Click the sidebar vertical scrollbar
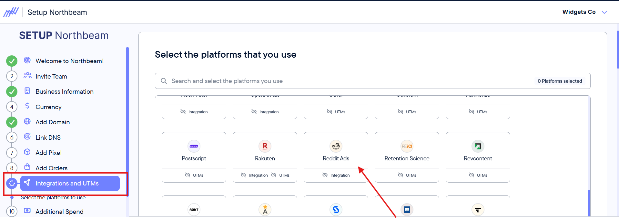The height and width of the screenshot is (218, 619). click(x=127, y=122)
